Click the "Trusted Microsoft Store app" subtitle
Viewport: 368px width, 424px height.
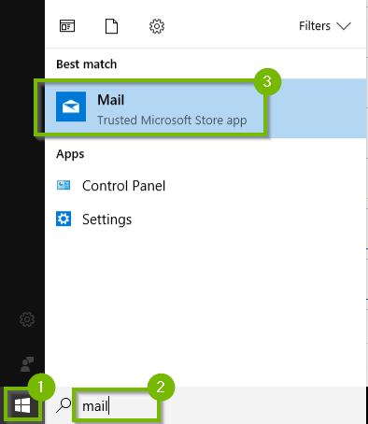pyautogui.click(x=172, y=120)
